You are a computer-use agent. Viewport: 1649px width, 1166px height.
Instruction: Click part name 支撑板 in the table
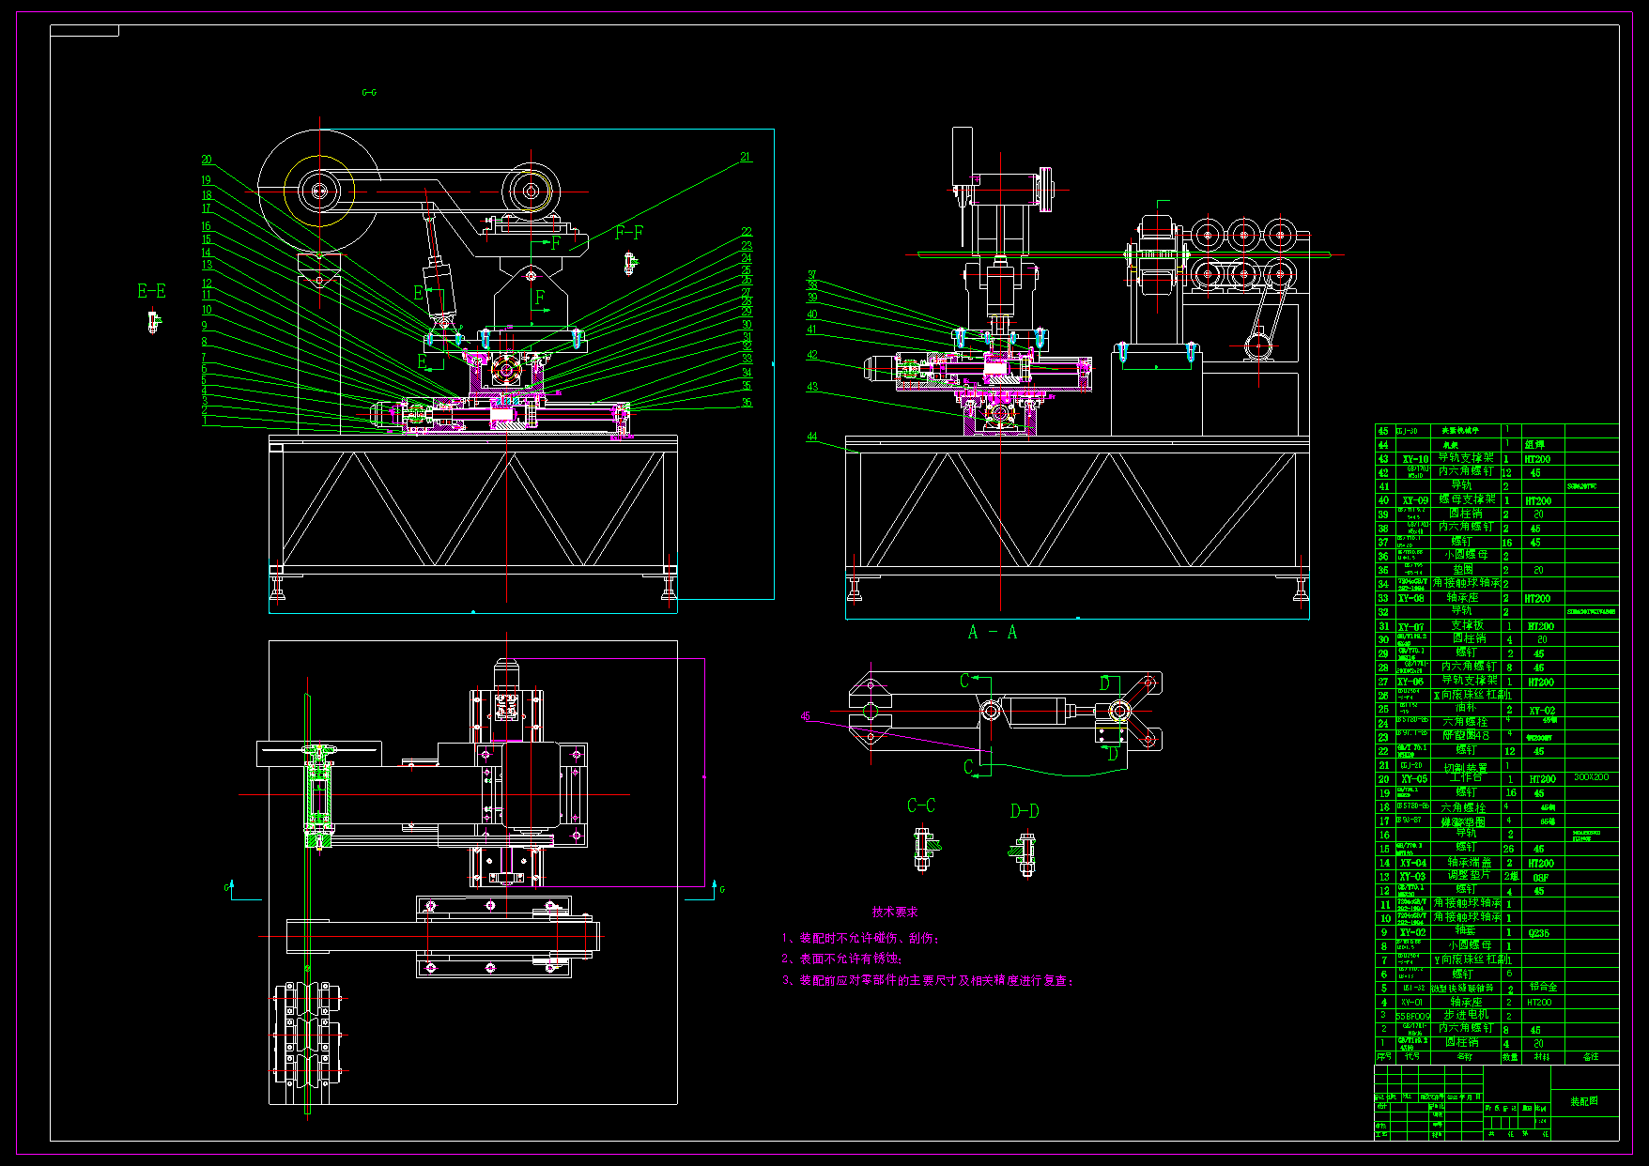(1467, 625)
